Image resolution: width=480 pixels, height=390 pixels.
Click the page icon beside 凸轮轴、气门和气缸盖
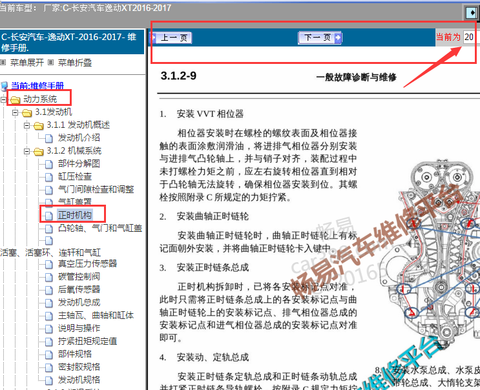tap(49, 229)
